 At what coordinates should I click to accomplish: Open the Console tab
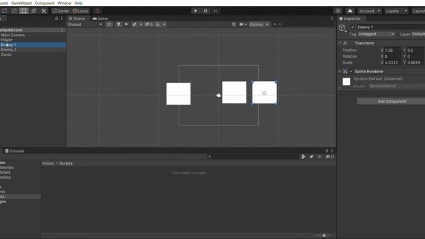(15, 151)
